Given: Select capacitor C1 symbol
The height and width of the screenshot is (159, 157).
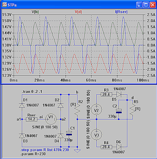Looking at the screenshot, I should click(x=69, y=133).
